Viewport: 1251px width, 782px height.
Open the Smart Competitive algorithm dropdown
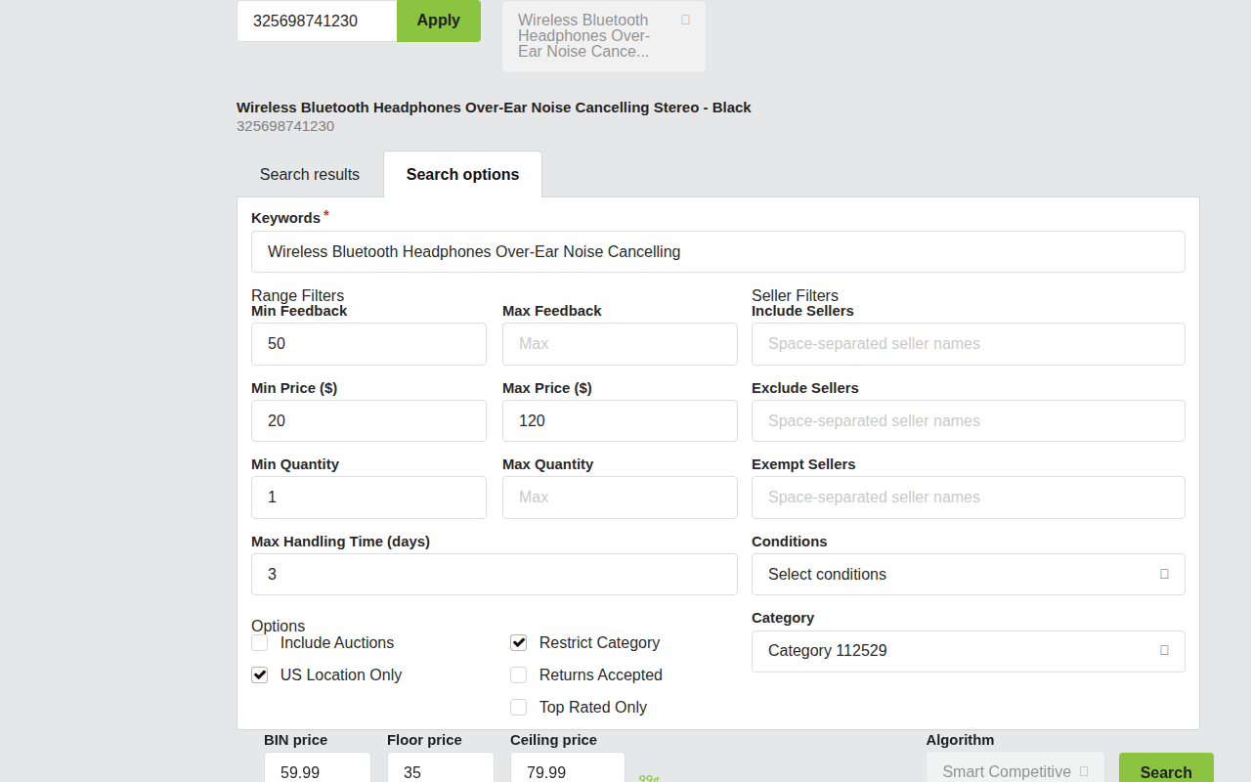1014,770
